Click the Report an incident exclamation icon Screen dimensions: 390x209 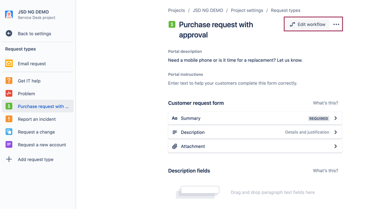click(x=9, y=119)
